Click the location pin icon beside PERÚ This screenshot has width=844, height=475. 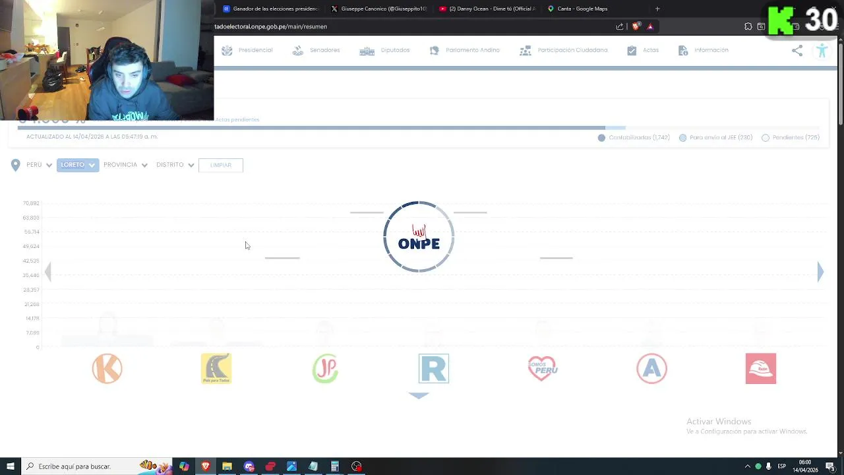pyautogui.click(x=15, y=165)
